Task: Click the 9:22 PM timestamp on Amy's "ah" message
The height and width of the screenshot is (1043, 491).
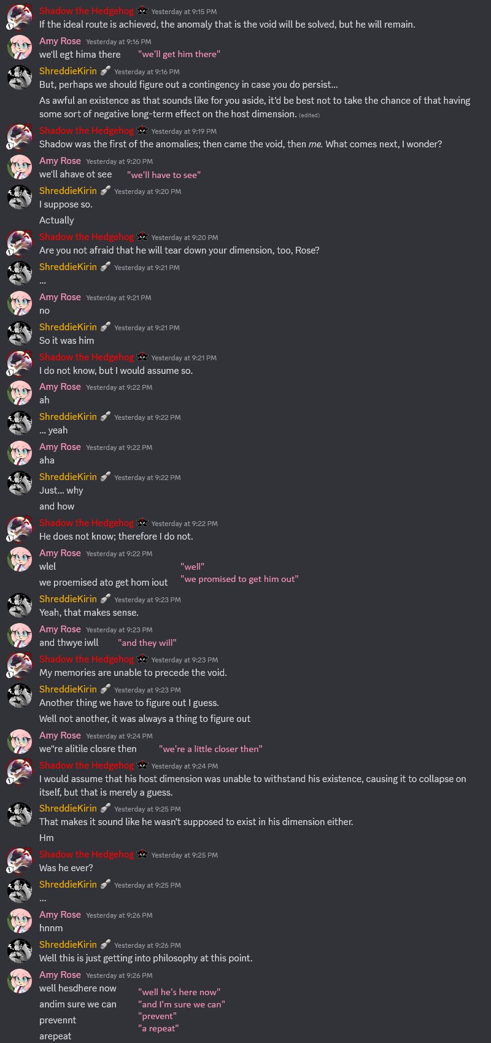Action: [119, 387]
